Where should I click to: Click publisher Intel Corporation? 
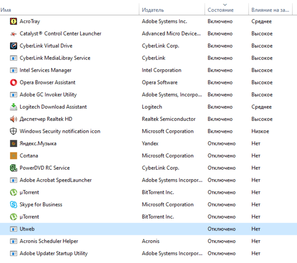click(161, 70)
